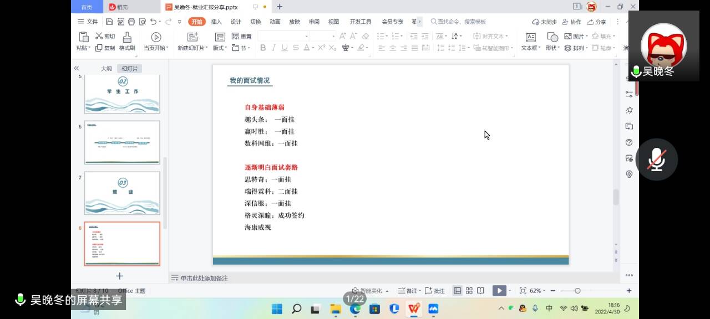Open the Shapes (形状) tool

click(552, 37)
